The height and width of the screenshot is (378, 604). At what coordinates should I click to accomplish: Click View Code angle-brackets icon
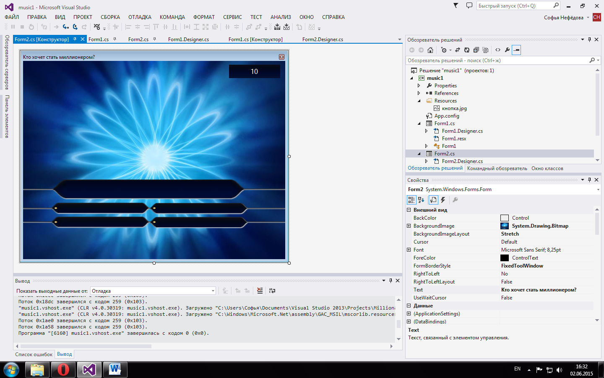pyautogui.click(x=498, y=50)
